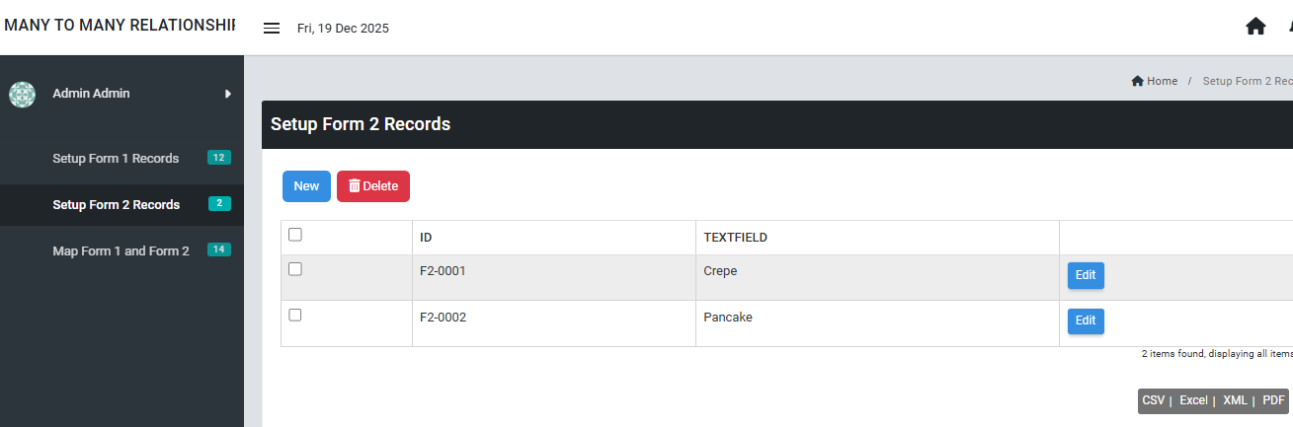1293x427 pixels.
Task: Sort by the TEXTFIELD column header
Action: point(736,238)
